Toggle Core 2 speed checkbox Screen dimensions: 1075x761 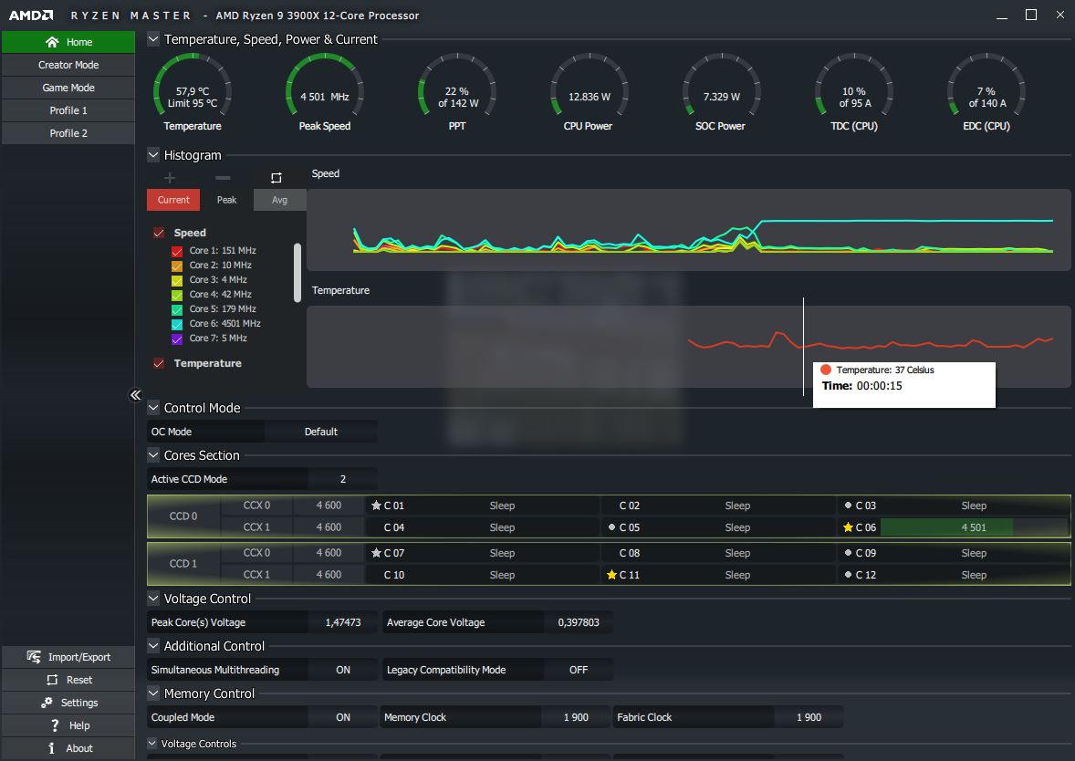click(177, 266)
